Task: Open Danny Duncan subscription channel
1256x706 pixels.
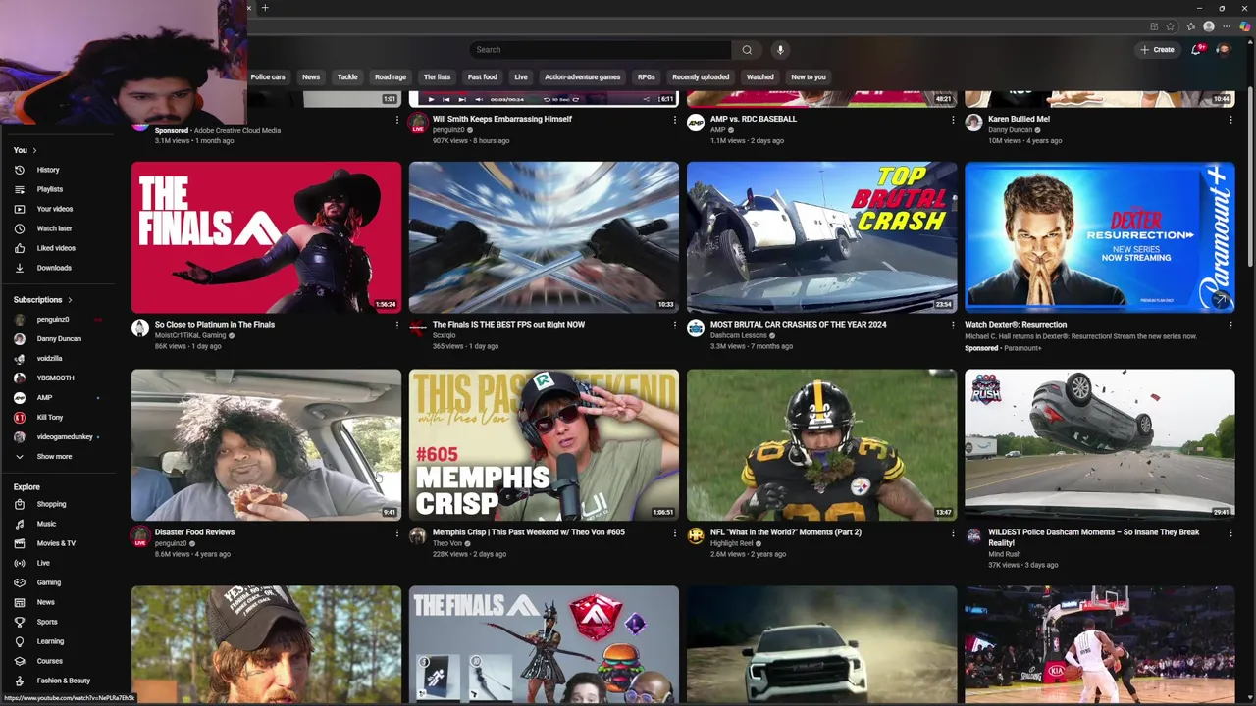Action: [x=59, y=338]
